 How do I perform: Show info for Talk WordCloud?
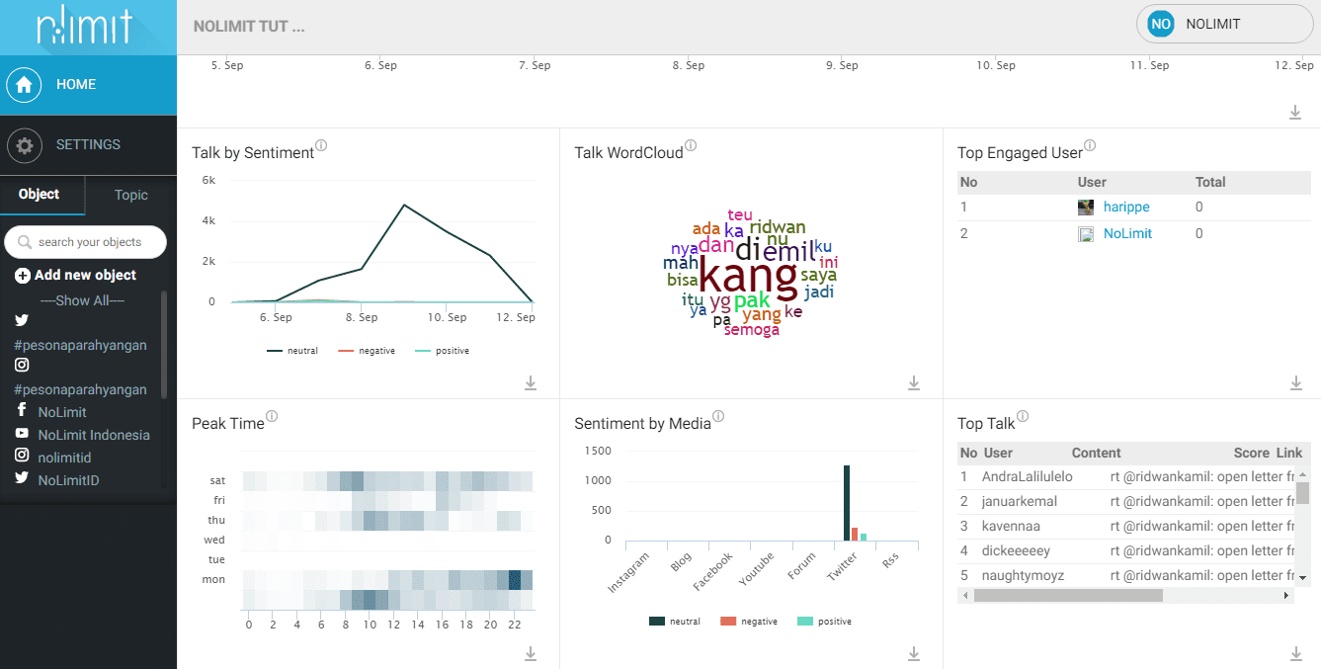(691, 146)
